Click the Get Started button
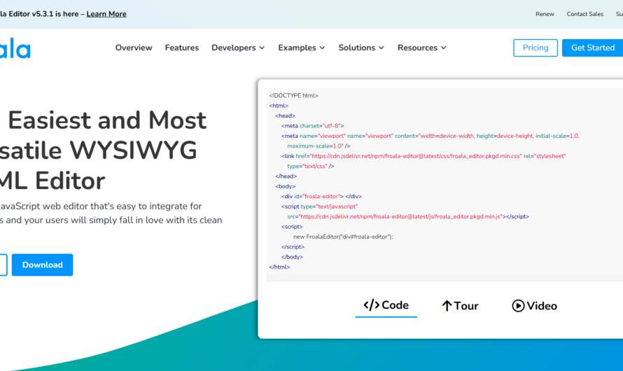 pos(592,48)
